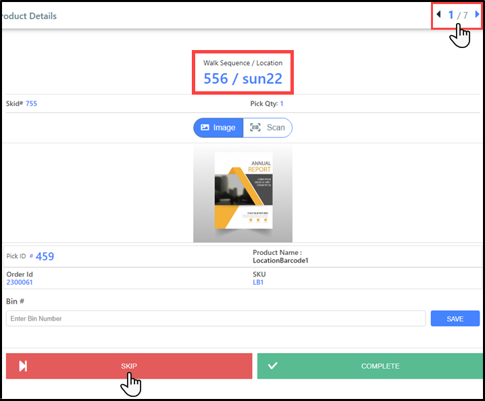Go to previous pick item arrow
Viewport: 485px width, 401px height.
point(439,14)
